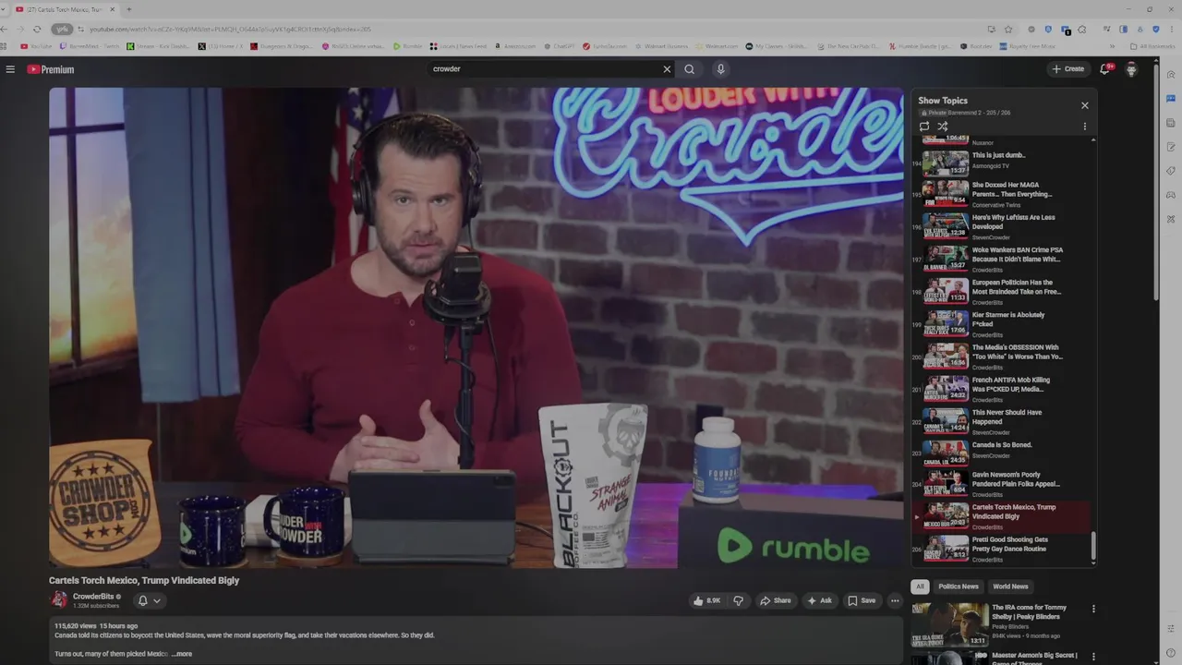Viewport: 1182px width, 665px height.
Task: Play 'This is just dumb..' playlist video
Action: click(1002, 163)
